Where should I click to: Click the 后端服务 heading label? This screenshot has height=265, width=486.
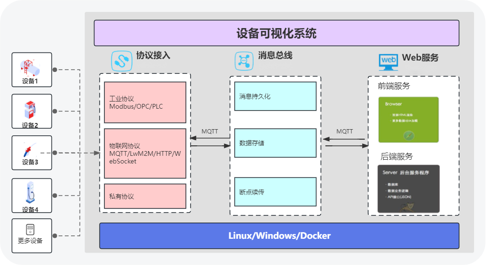[396, 156]
